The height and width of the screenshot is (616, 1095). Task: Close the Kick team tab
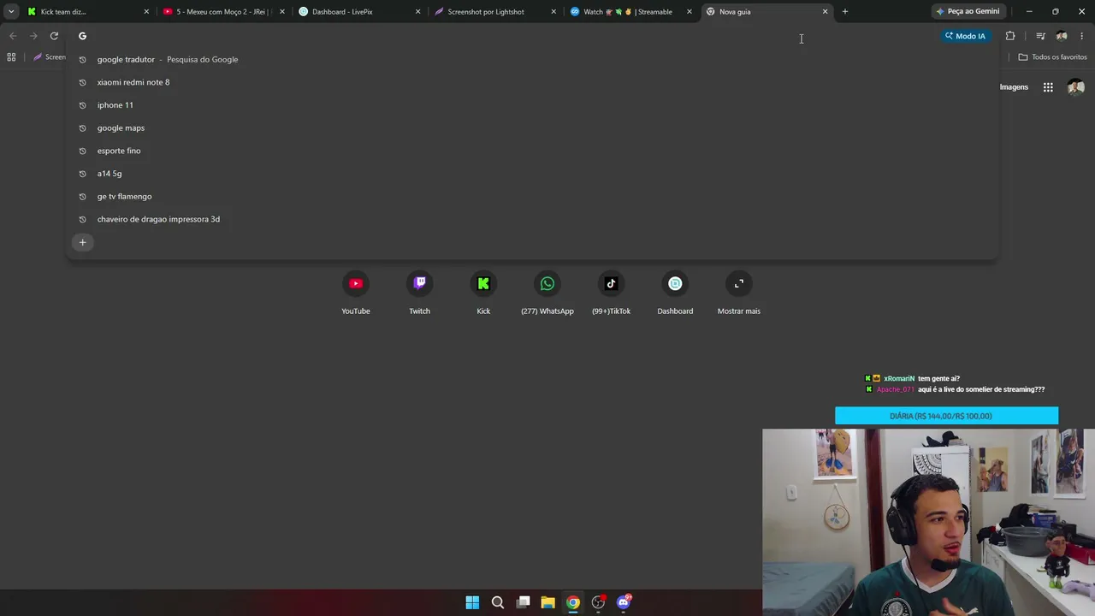(x=146, y=12)
